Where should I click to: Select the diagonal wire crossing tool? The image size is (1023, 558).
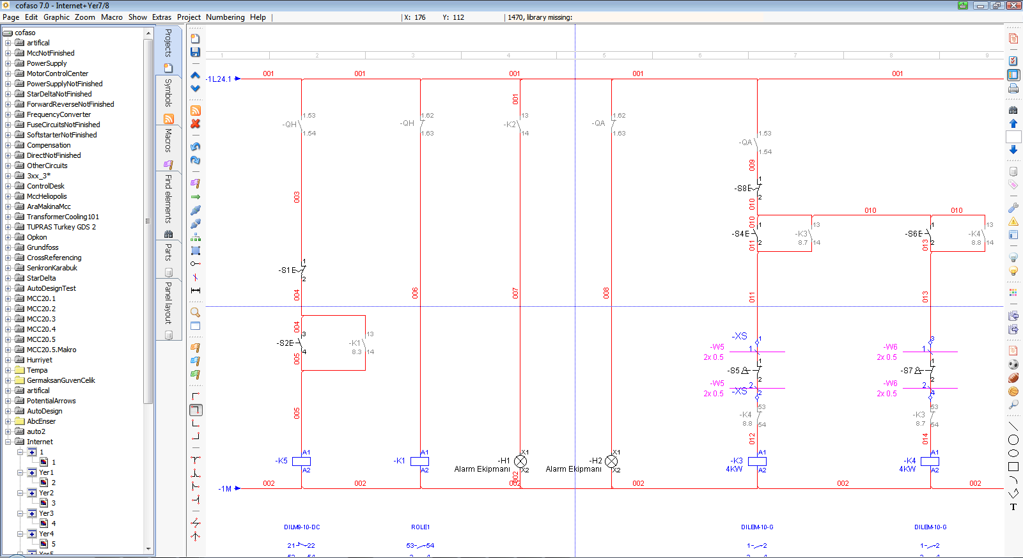(x=195, y=522)
